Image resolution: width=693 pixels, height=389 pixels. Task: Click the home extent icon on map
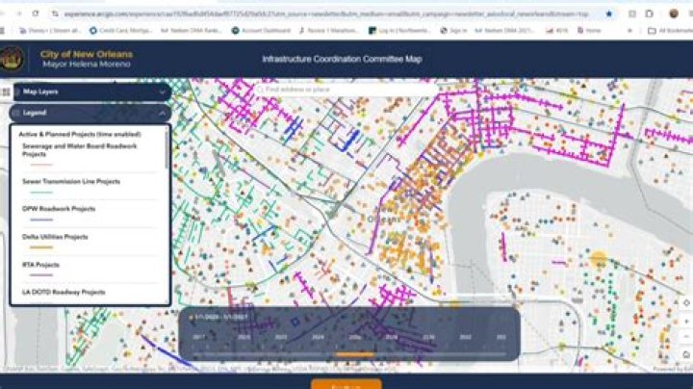(686, 354)
